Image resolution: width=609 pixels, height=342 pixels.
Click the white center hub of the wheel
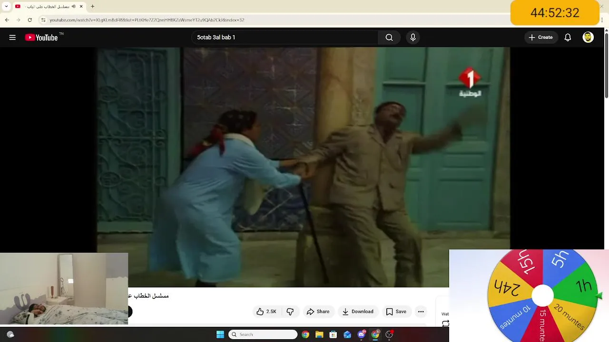pyautogui.click(x=542, y=296)
